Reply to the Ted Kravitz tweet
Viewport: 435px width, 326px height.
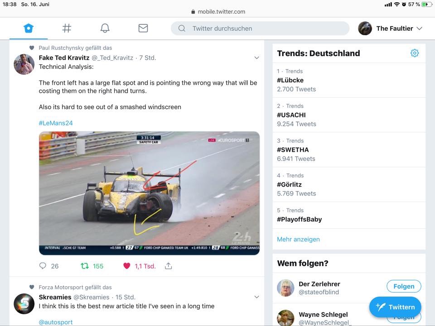[43, 266]
